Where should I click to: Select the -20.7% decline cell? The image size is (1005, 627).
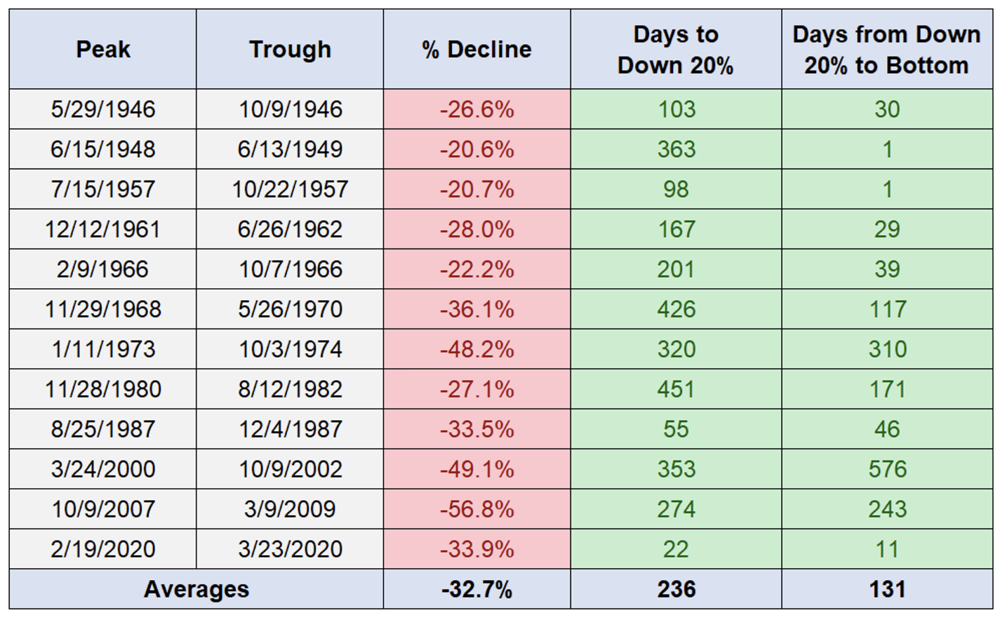pyautogui.click(x=477, y=189)
